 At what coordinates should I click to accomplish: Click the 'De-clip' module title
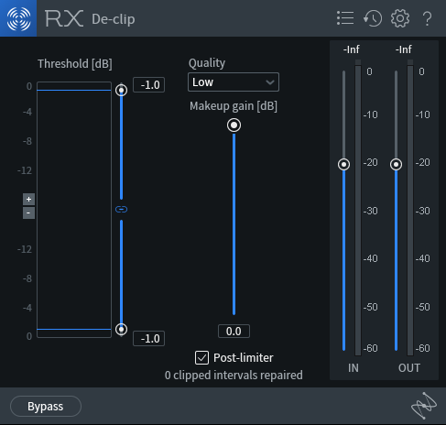[x=114, y=19]
